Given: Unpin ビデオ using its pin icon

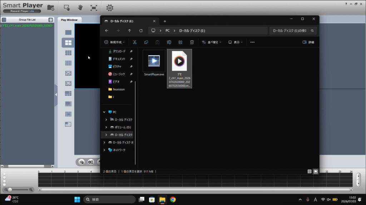Looking at the screenshot, I should point(131,82).
